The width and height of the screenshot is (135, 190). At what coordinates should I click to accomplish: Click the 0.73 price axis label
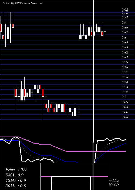point(125,87)
